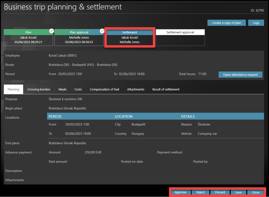Screen dimensions: 269x197
Task: Reject the business trip settlement
Action: 200,192
